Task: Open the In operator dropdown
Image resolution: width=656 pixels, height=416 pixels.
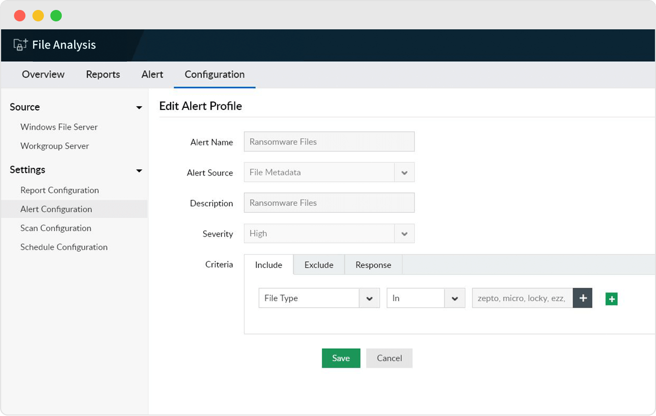Action: tap(454, 298)
